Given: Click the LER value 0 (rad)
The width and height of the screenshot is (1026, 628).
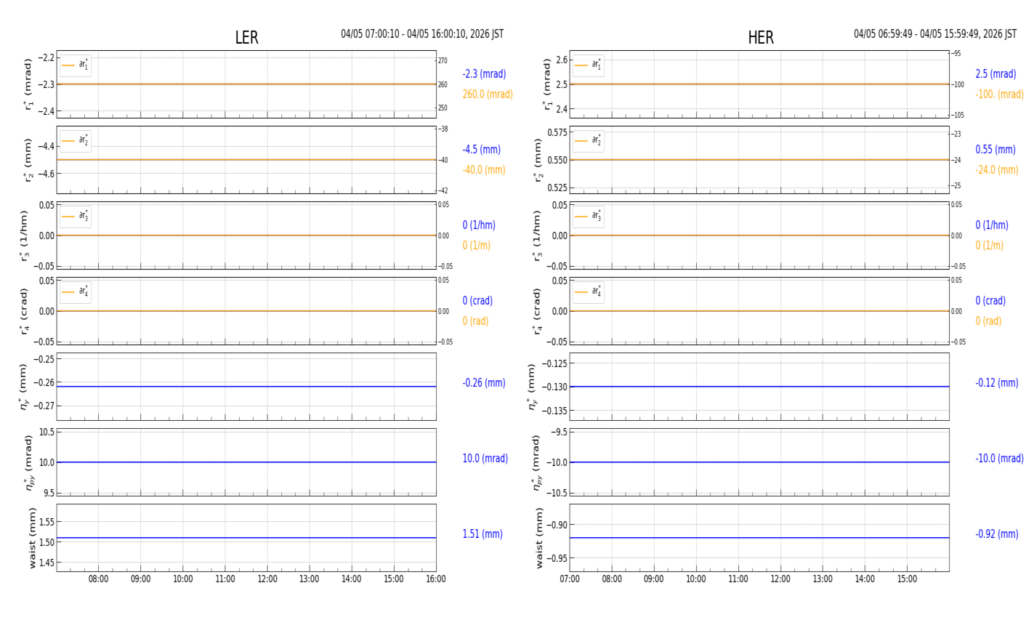Looking at the screenshot, I should 475,321.
